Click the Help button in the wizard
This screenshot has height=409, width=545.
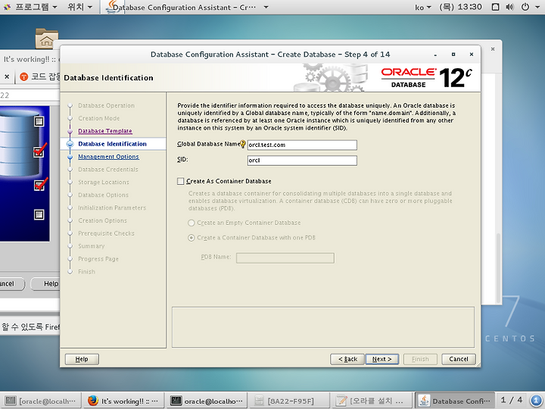tap(82, 359)
